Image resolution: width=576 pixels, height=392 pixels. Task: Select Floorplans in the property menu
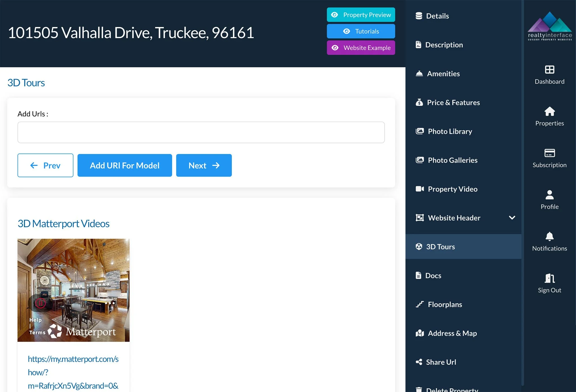tap(445, 304)
